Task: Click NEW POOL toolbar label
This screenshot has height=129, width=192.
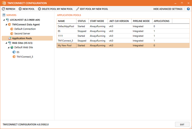Action: [x=28, y=9]
